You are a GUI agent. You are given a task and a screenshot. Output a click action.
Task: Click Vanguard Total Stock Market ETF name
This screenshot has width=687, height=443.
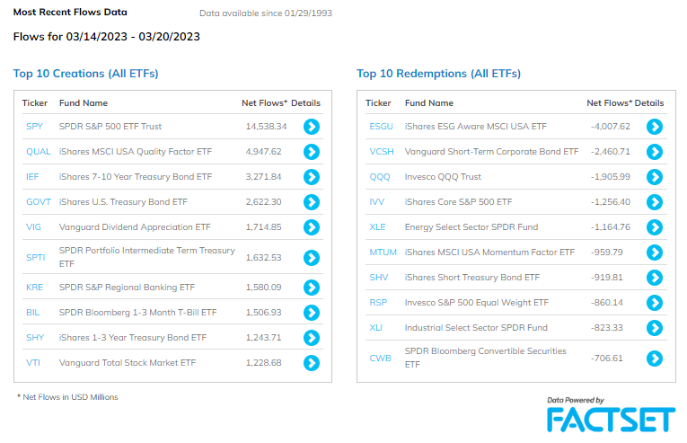pyautogui.click(x=128, y=363)
